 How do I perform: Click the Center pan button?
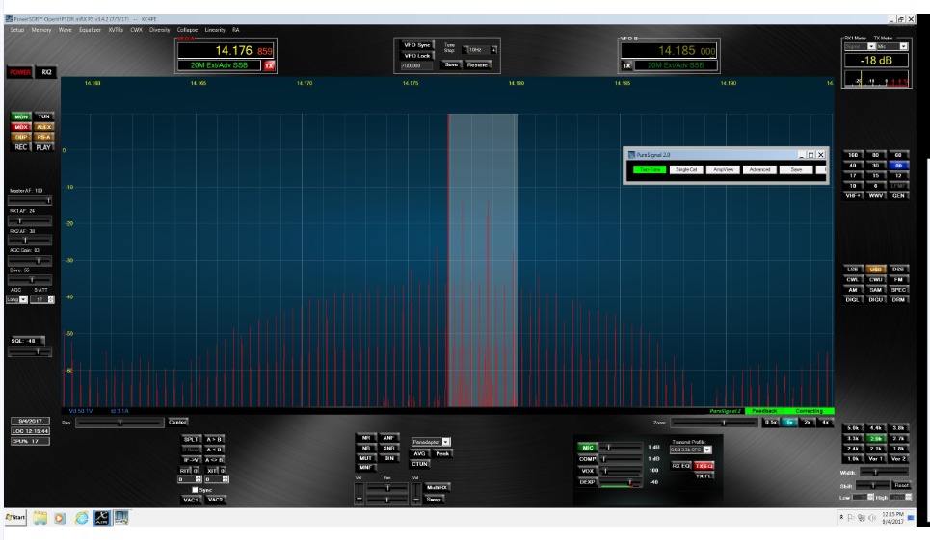pyautogui.click(x=177, y=422)
